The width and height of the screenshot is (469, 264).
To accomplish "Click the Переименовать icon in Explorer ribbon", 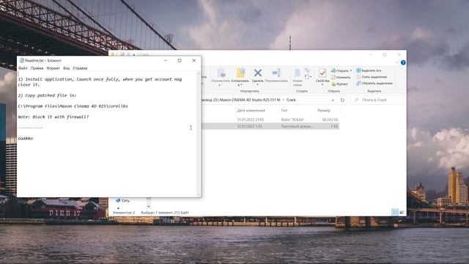I will (276, 73).
